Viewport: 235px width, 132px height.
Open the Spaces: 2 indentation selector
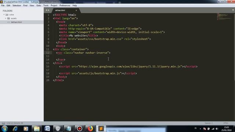(209, 123)
